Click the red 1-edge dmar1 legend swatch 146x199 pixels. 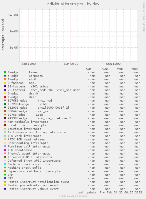[x=5, y=97]
